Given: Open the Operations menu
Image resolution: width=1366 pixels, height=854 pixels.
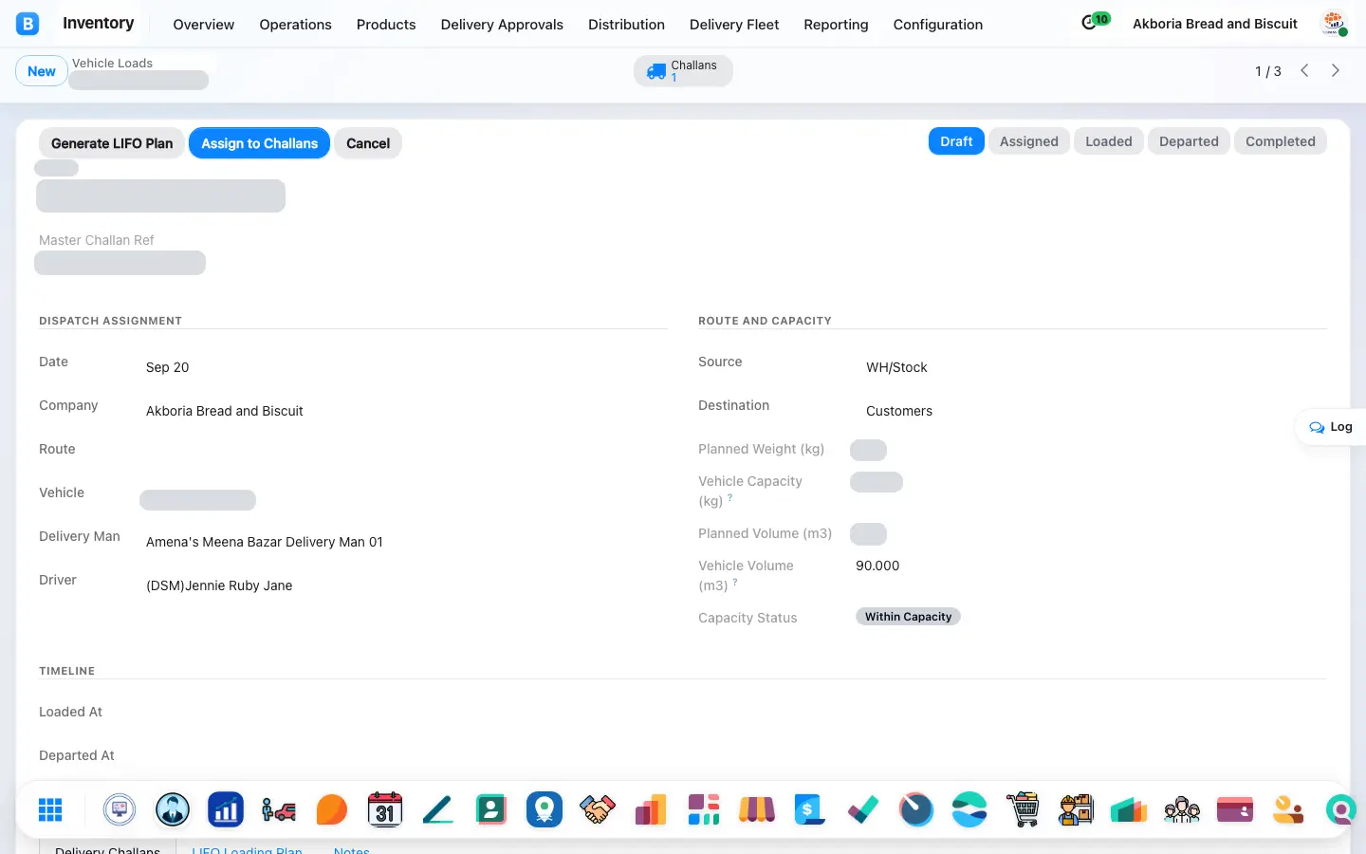Looking at the screenshot, I should (295, 25).
